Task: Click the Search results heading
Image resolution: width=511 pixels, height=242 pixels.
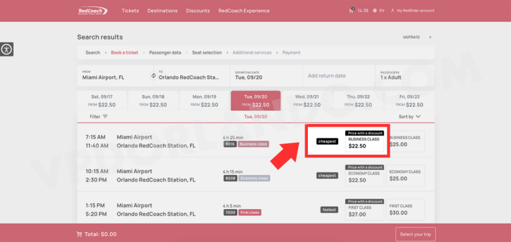Action: click(x=100, y=37)
